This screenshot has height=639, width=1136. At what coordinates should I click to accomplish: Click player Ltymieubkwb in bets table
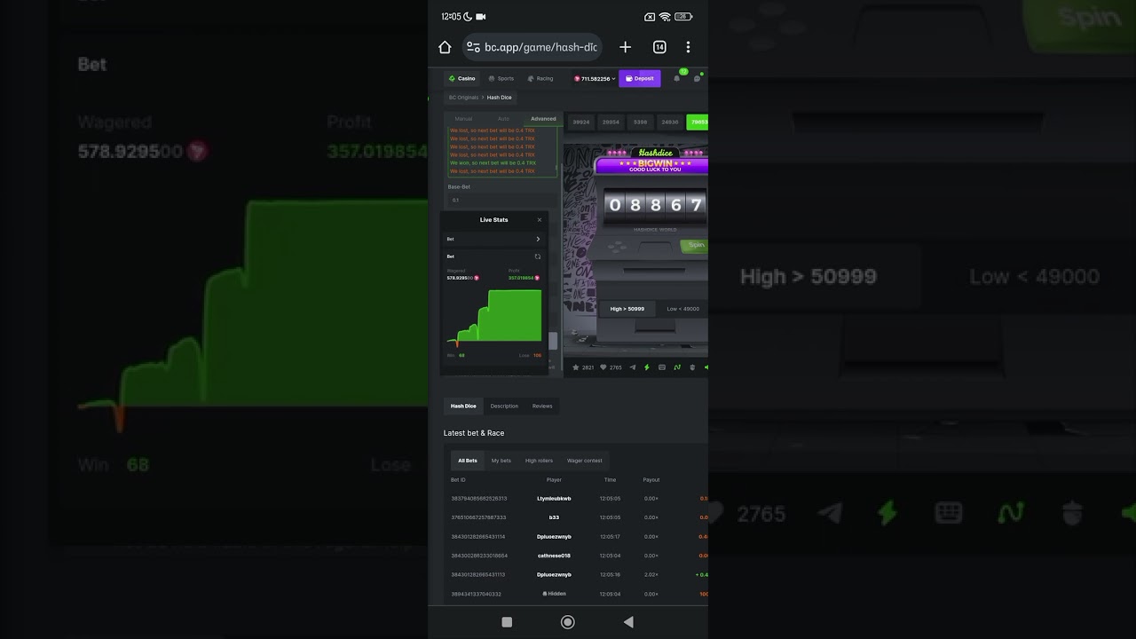(x=554, y=499)
